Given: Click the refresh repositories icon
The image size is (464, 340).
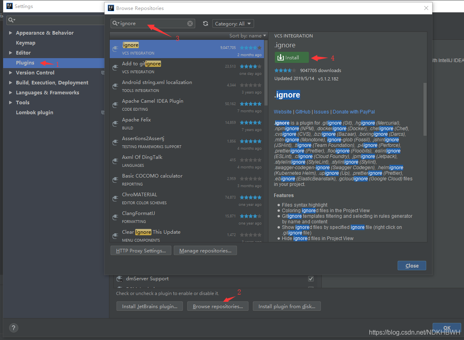Looking at the screenshot, I should click(x=206, y=23).
